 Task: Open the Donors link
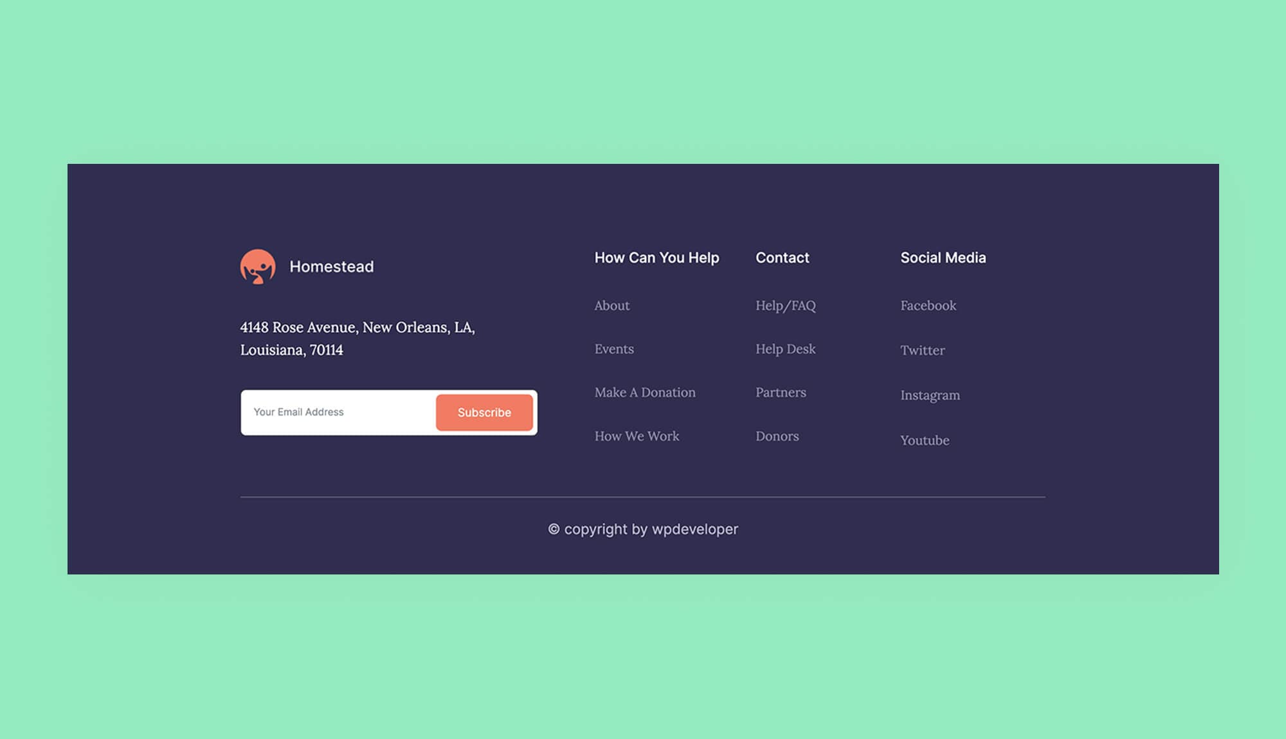tap(777, 436)
